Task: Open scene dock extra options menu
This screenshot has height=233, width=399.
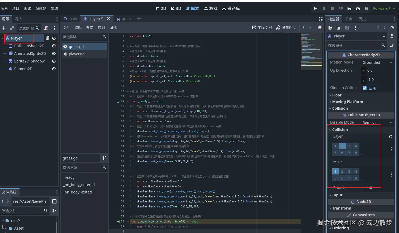Action: [54, 28]
